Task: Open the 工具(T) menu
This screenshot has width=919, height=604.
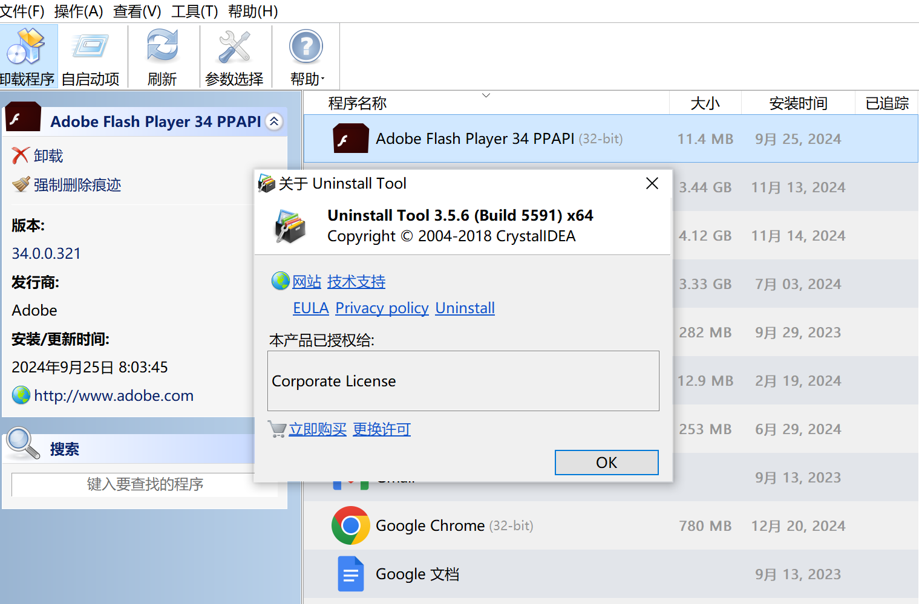Action: [x=195, y=11]
